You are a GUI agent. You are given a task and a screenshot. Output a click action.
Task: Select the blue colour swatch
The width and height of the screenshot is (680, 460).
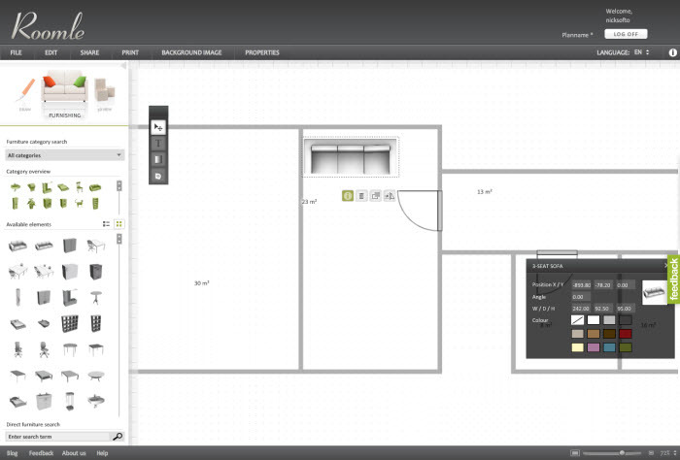(609, 347)
